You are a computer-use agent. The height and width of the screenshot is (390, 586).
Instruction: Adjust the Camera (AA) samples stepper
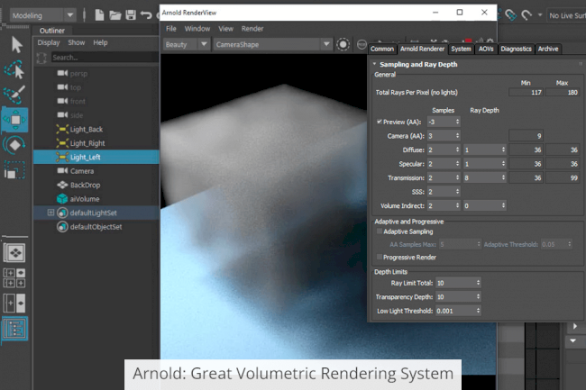(457, 136)
